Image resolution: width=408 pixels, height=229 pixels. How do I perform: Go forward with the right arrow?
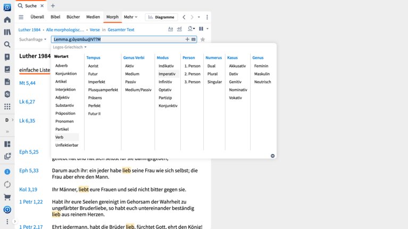192,17
